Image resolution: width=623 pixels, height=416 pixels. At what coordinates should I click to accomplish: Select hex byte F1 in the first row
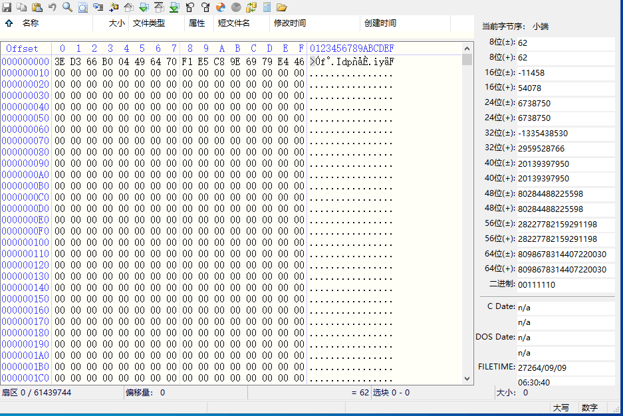(187, 62)
